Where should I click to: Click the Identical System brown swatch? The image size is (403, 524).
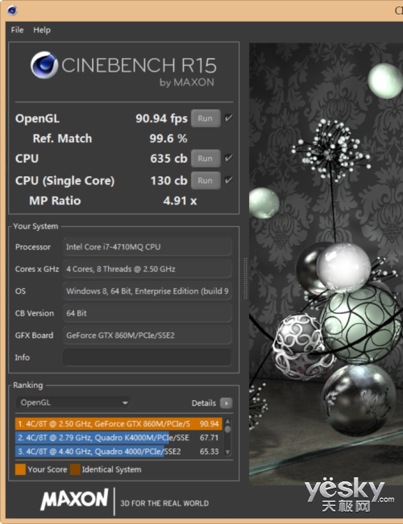(x=75, y=469)
